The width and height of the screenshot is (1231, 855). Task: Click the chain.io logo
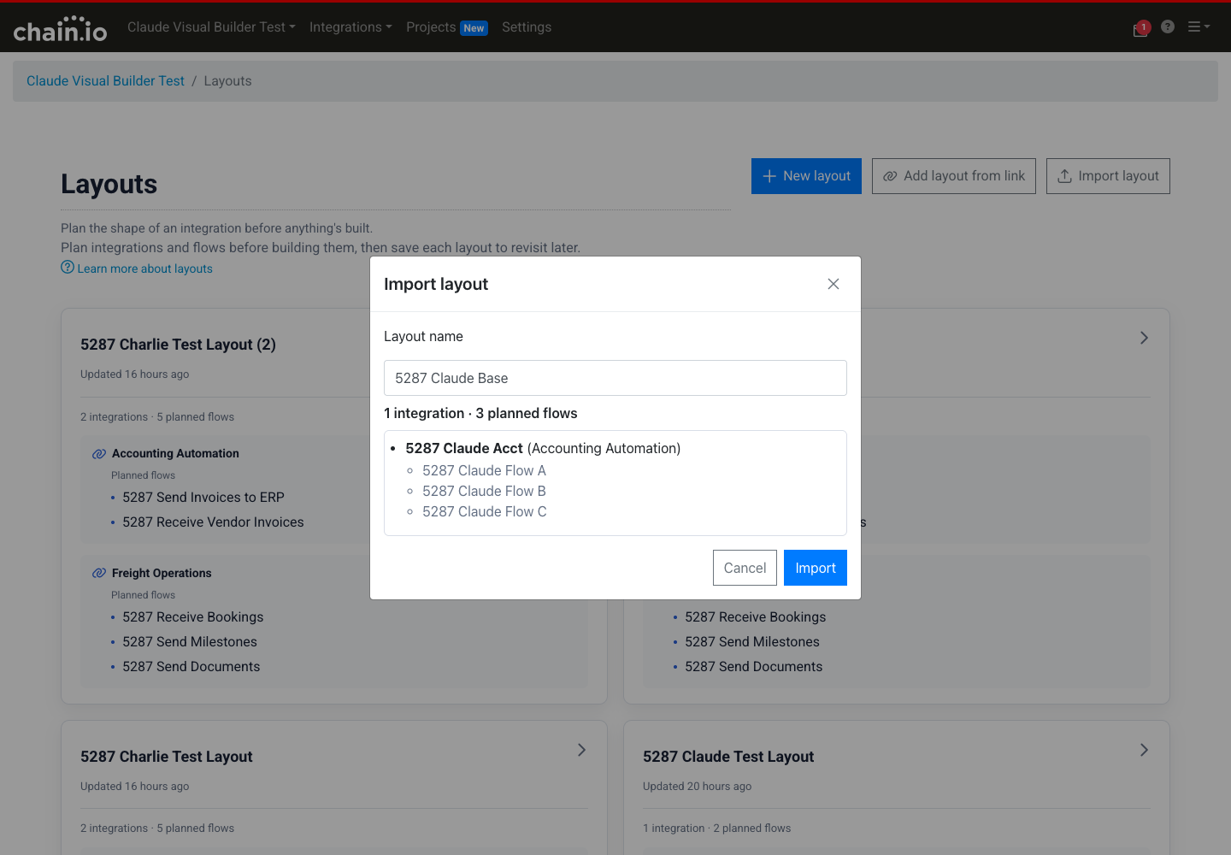tap(60, 29)
